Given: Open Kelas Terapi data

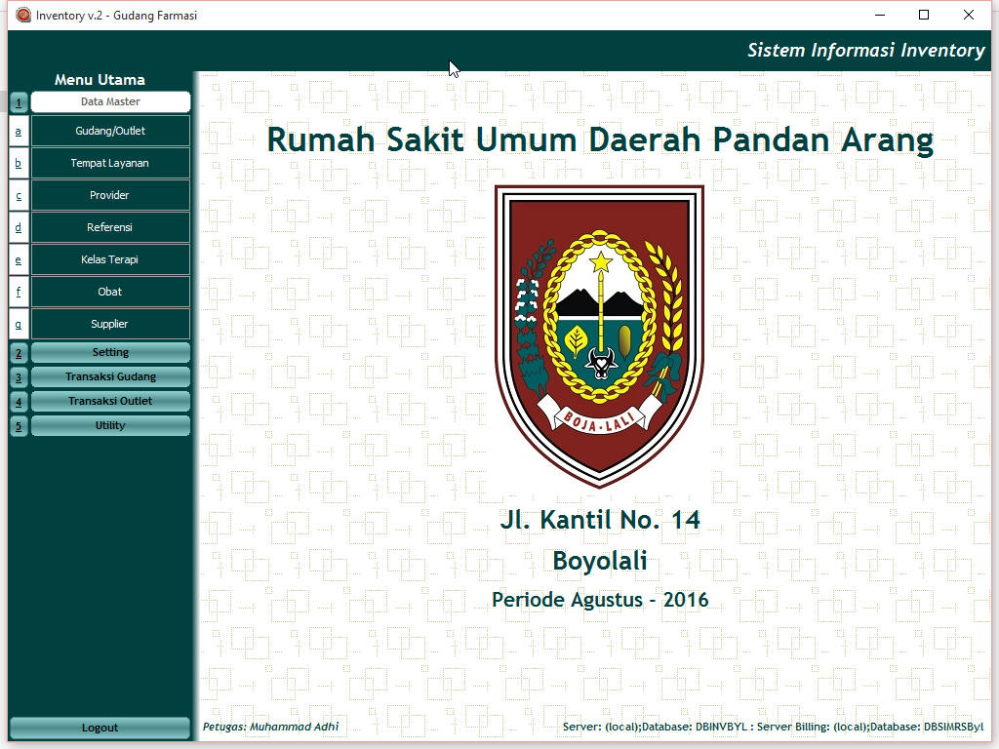Looking at the screenshot, I should [x=110, y=259].
